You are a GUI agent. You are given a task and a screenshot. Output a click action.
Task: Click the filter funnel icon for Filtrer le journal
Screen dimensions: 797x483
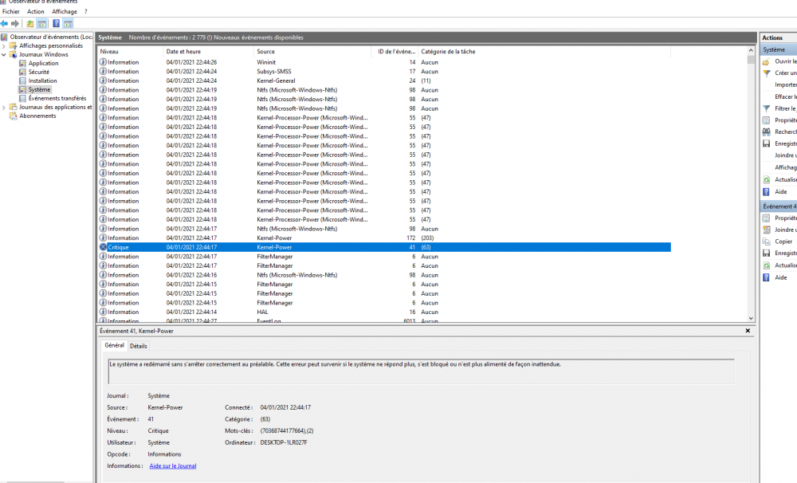point(767,108)
